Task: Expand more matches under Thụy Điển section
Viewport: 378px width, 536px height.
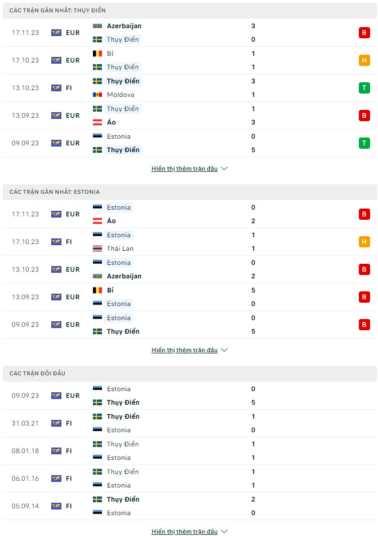Action: point(189,169)
